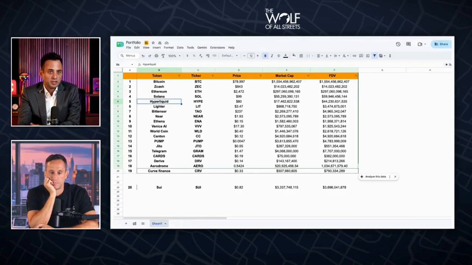This screenshot has height=265, width=472.
Task: Click the insert comment icon in toolbar
Action: (x=361, y=56)
